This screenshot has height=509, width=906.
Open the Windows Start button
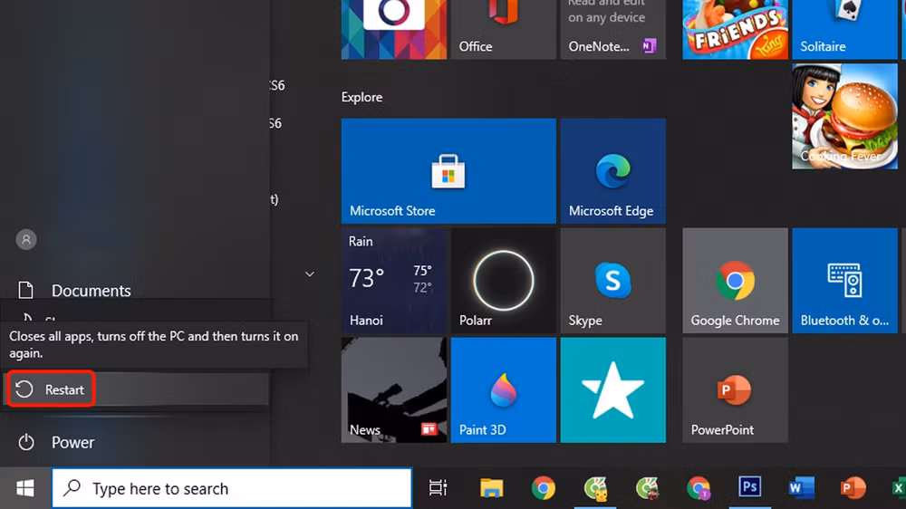(x=25, y=489)
